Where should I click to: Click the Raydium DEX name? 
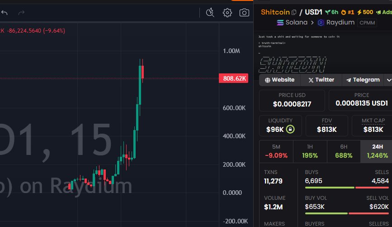pos(340,23)
